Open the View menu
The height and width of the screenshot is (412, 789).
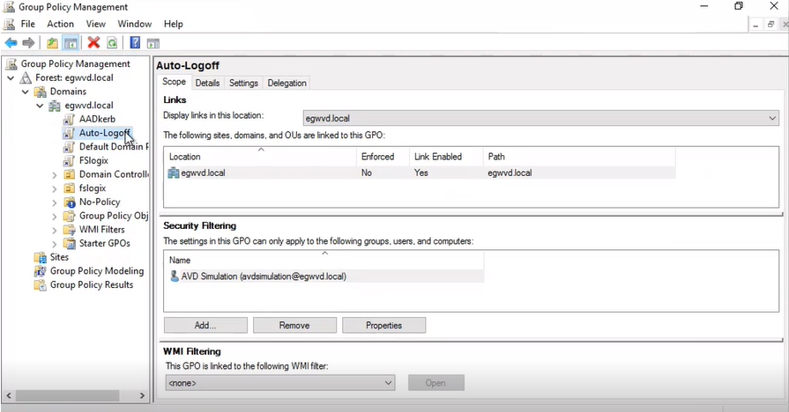coord(95,24)
